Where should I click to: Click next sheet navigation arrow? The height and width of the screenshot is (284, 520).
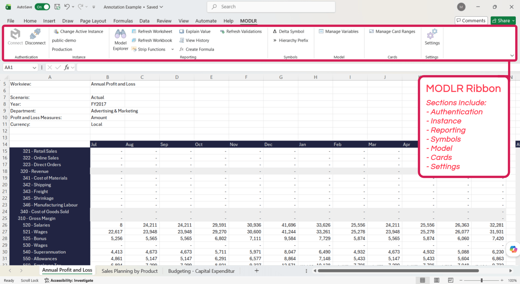pyautogui.click(x=21, y=271)
